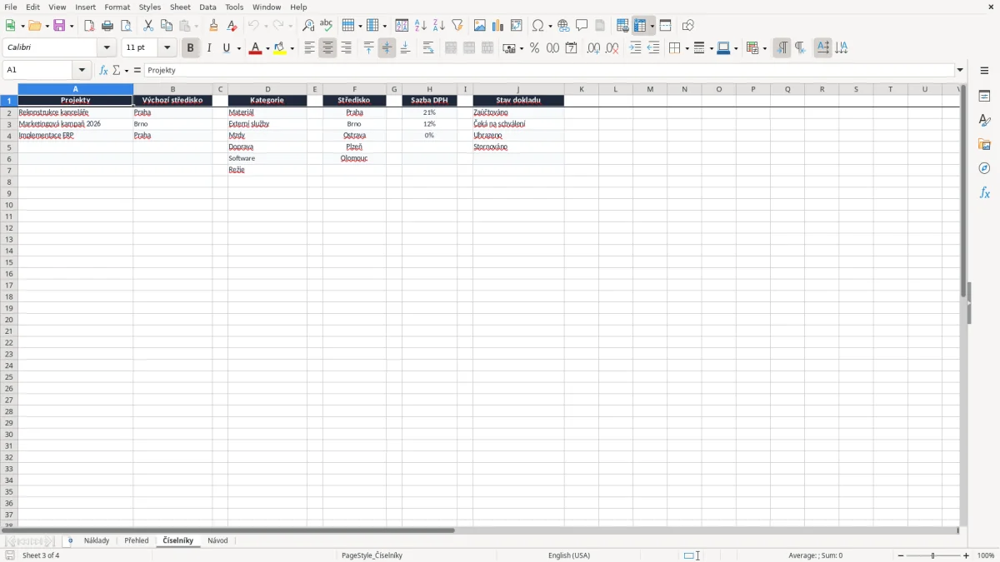Insert a chart
Image resolution: width=1000 pixels, height=562 pixels.
coord(498,26)
